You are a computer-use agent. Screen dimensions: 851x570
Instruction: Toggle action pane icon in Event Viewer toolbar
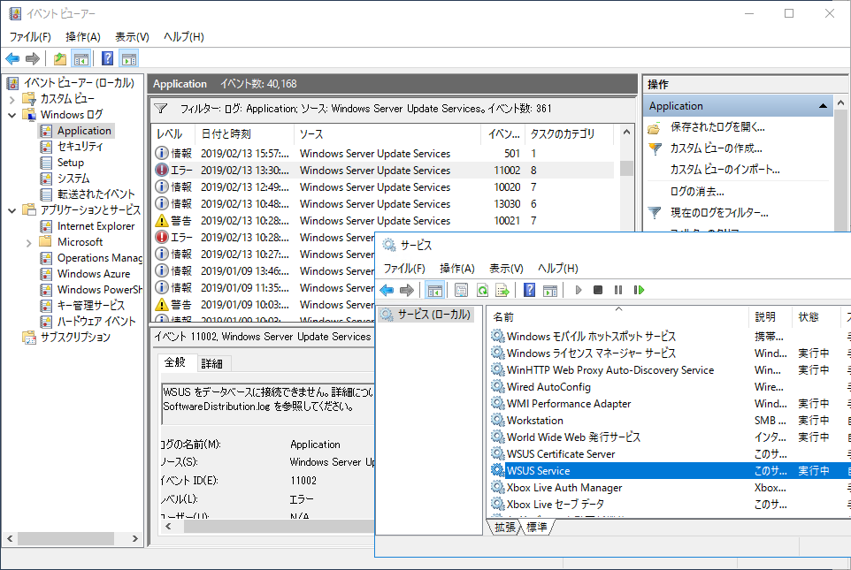pyautogui.click(x=129, y=58)
